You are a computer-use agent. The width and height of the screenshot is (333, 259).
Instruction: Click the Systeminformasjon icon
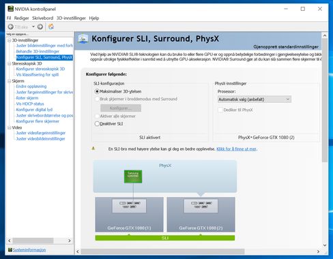point(10,249)
